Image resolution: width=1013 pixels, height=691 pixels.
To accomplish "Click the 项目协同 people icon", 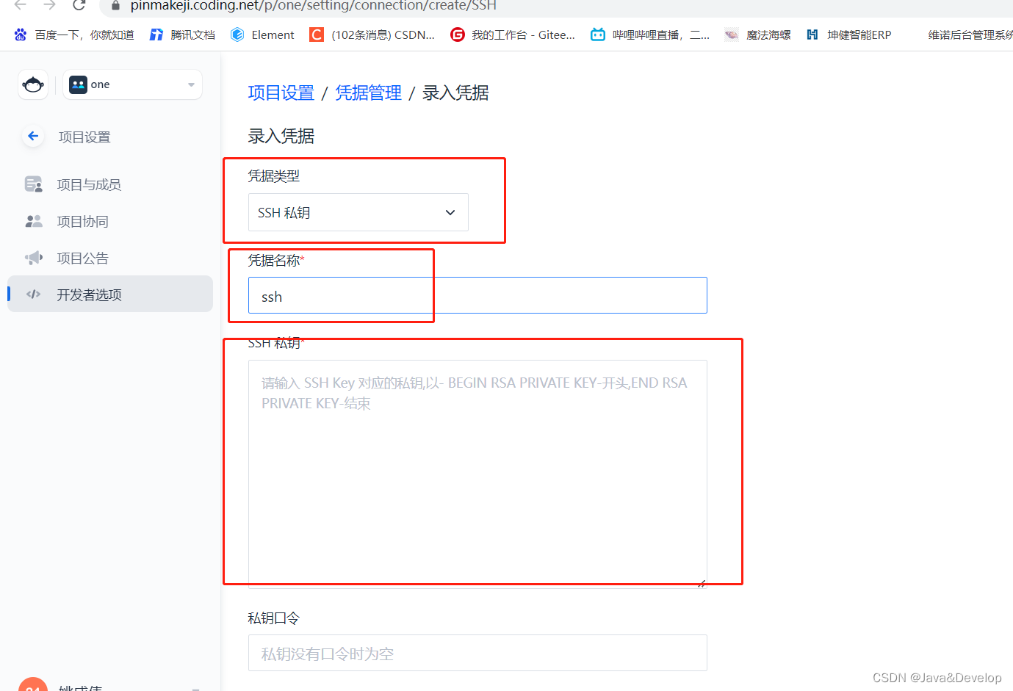I will coord(34,221).
